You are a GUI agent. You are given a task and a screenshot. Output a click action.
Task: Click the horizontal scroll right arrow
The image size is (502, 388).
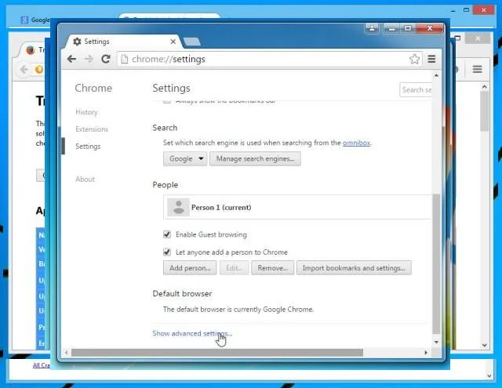[425, 353]
